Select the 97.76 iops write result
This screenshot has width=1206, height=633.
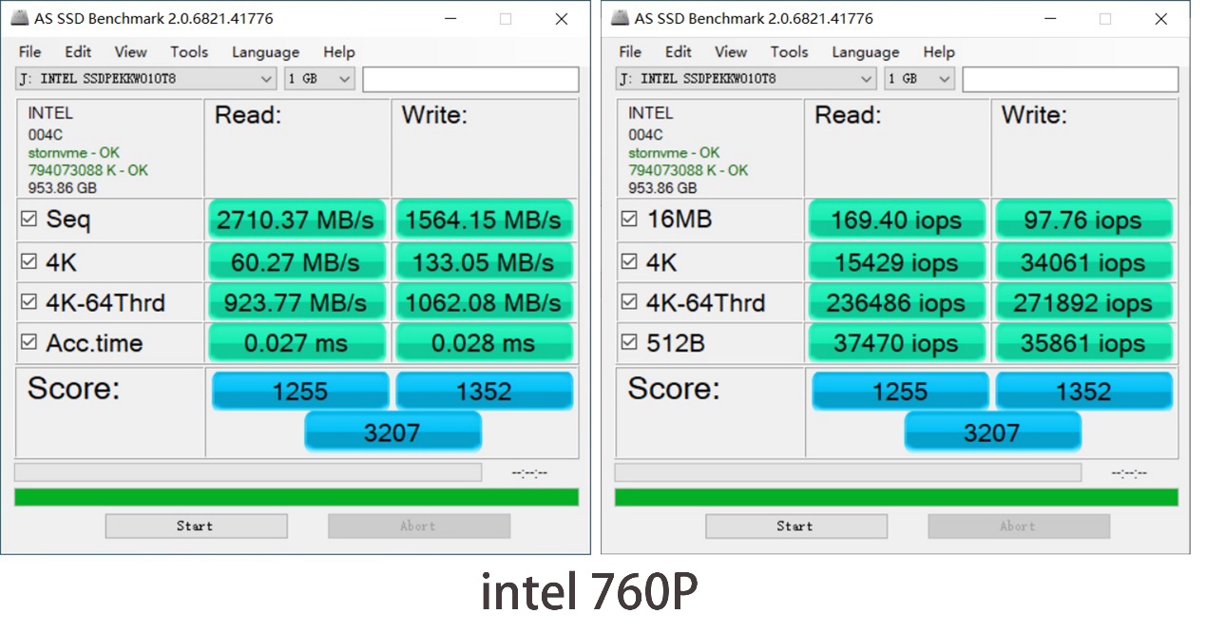[1083, 220]
